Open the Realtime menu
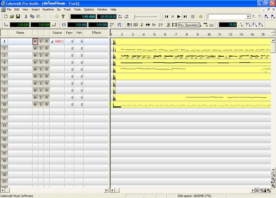This screenshot has height=198, width=276. [x=48, y=10]
